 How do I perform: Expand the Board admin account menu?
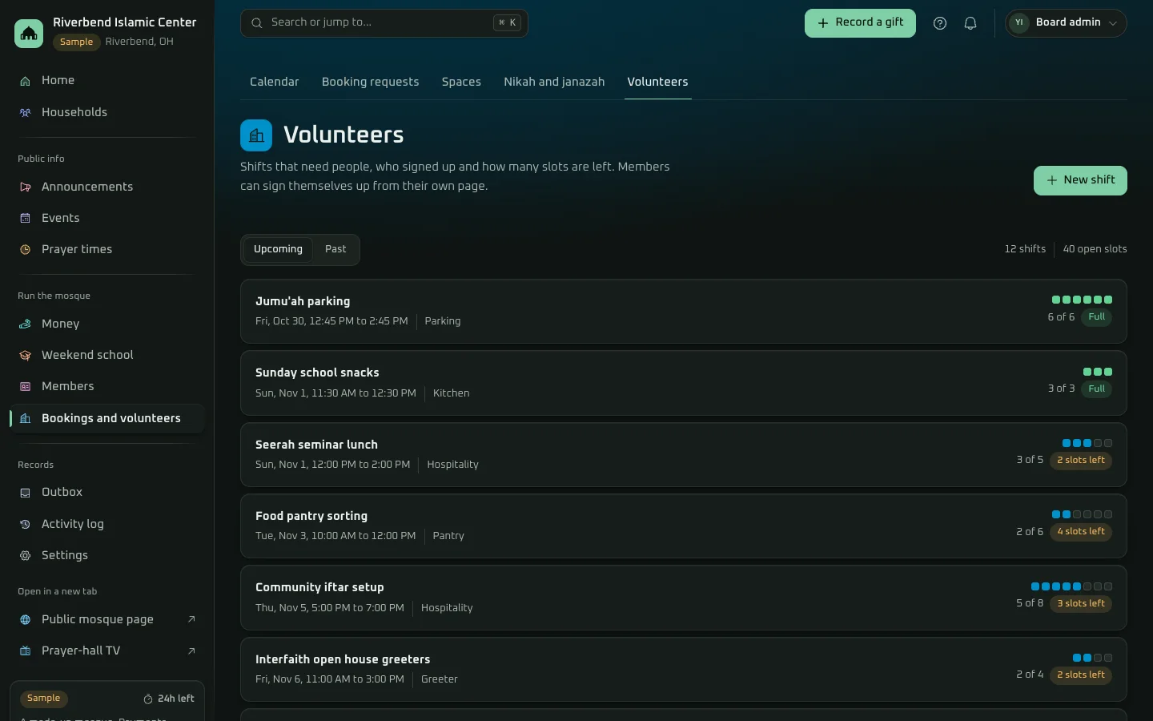pyautogui.click(x=1066, y=23)
